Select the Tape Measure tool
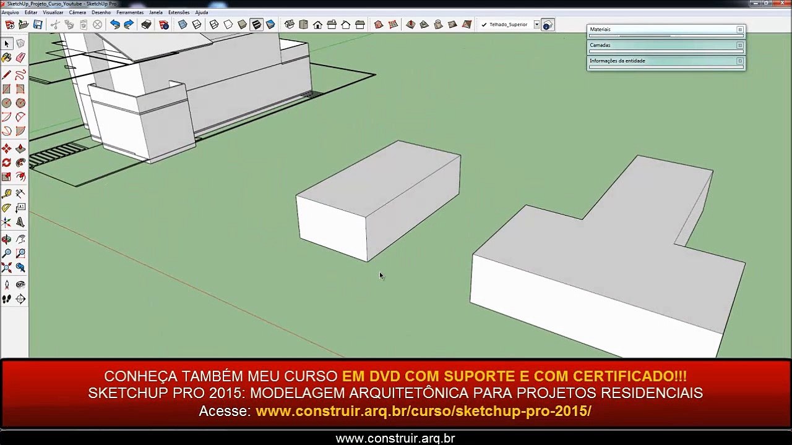 tap(6, 193)
